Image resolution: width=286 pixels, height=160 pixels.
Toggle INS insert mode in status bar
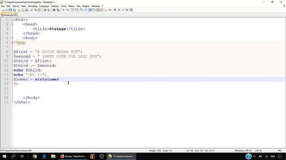tap(279, 151)
